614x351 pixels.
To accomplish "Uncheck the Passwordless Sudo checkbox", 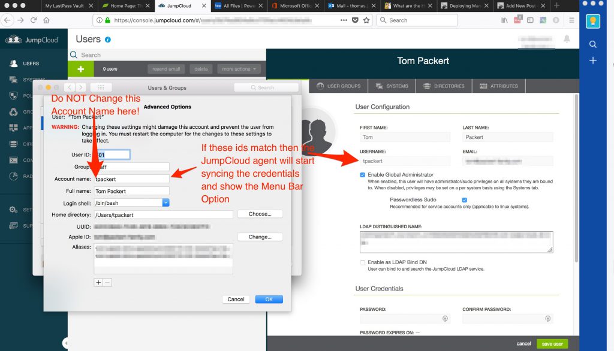I will pyautogui.click(x=464, y=200).
